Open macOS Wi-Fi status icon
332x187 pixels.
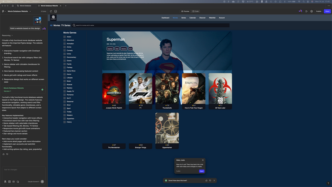tap(299, 2)
